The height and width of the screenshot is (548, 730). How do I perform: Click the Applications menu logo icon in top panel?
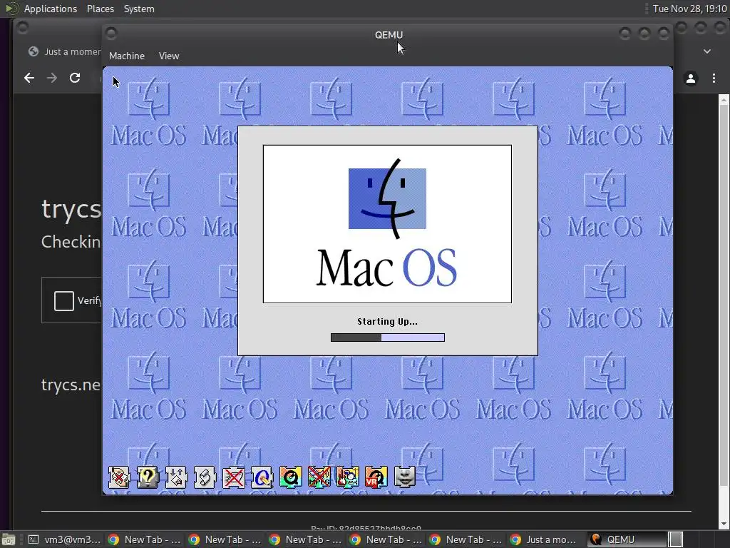click(11, 9)
